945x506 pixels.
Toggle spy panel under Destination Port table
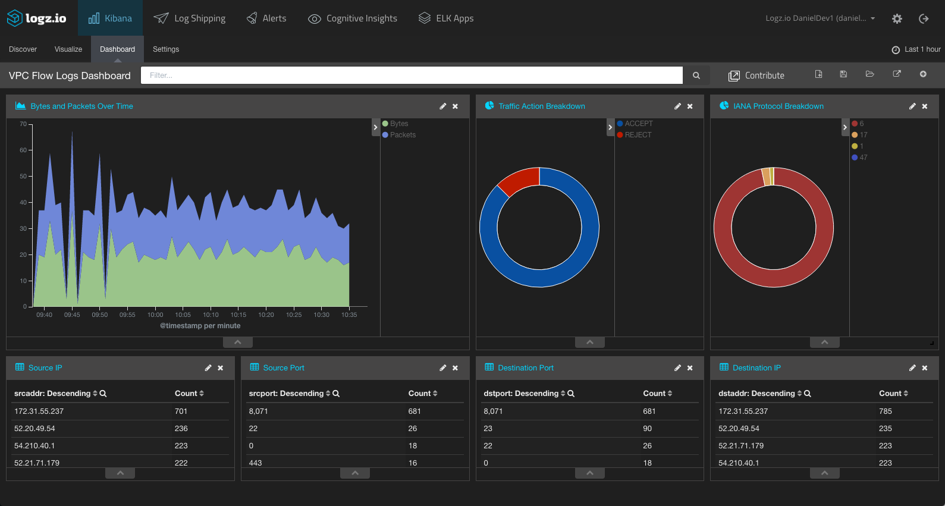[590, 473]
